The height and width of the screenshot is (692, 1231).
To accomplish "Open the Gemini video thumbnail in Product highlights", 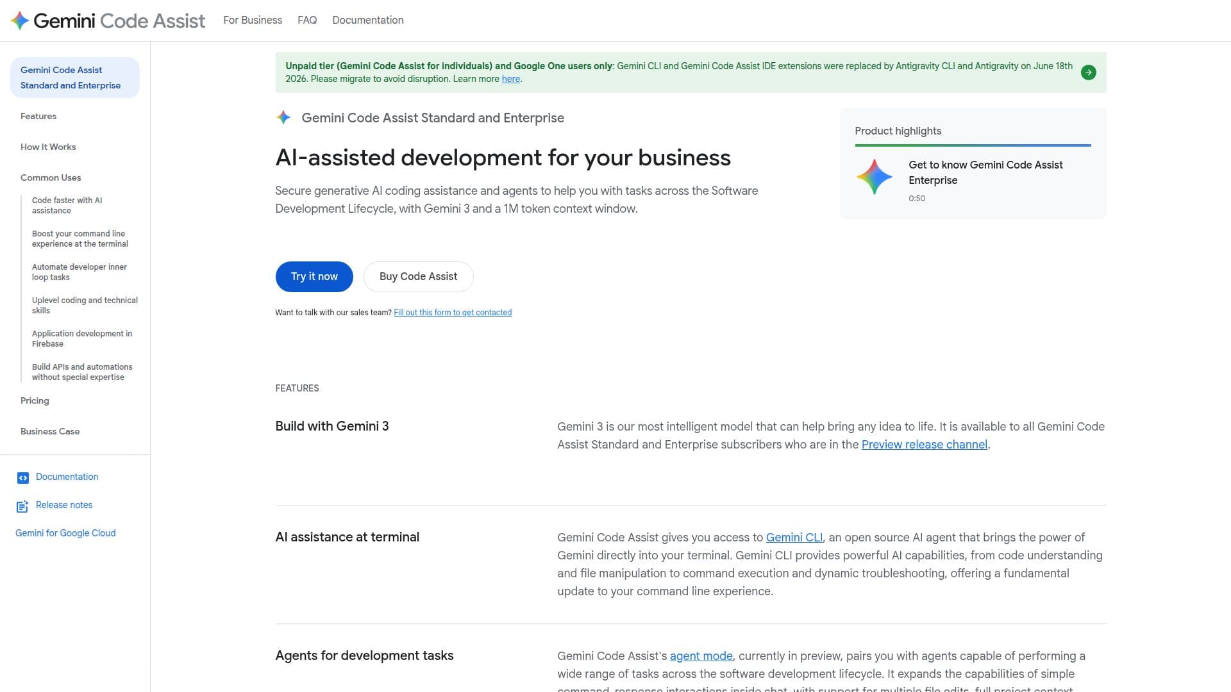I will coord(874,177).
